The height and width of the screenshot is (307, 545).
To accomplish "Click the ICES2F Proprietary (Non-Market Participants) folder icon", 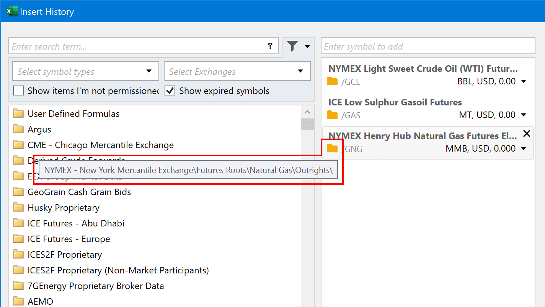I will tap(18, 270).
